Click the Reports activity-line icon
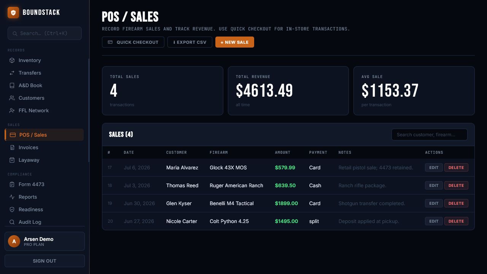The image size is (487, 274). click(12, 197)
